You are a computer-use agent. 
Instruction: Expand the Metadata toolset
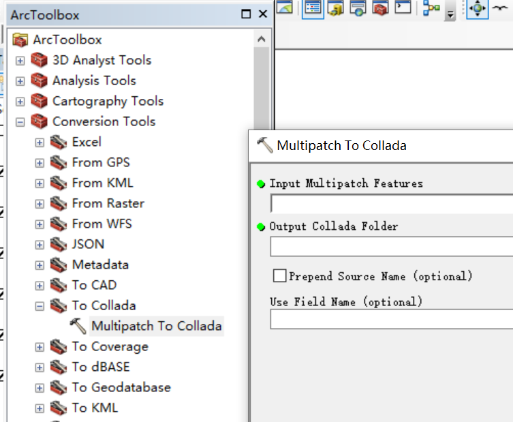click(40, 265)
